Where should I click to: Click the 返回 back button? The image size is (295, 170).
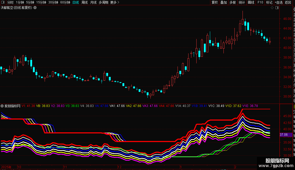288,2
